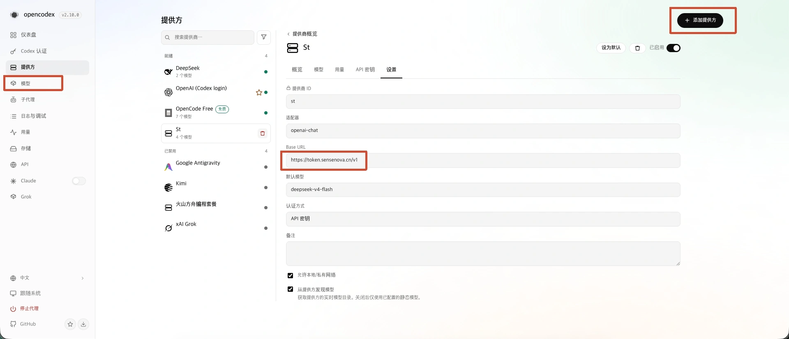Click the large St provider header icon
The image size is (789, 339).
[293, 48]
